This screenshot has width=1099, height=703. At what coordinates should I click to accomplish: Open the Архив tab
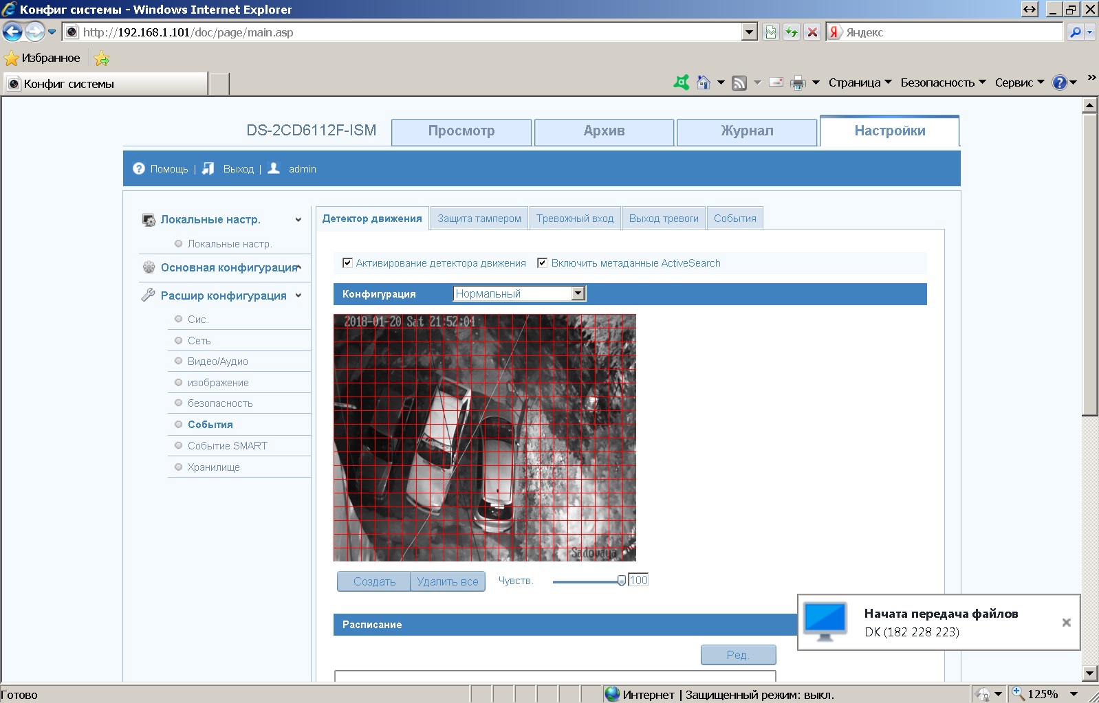[604, 131]
